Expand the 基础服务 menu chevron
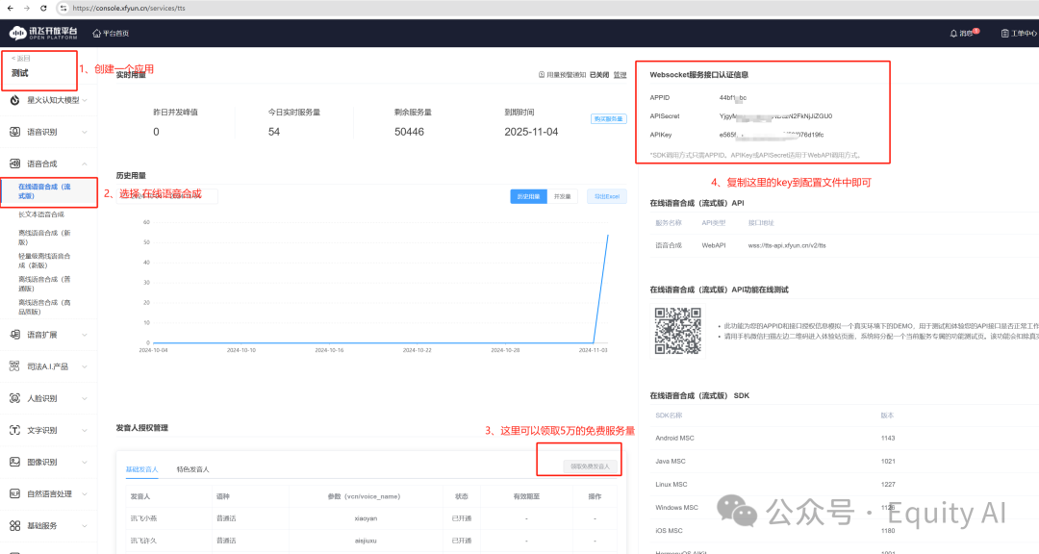Image resolution: width=1039 pixels, height=554 pixels. click(84, 525)
